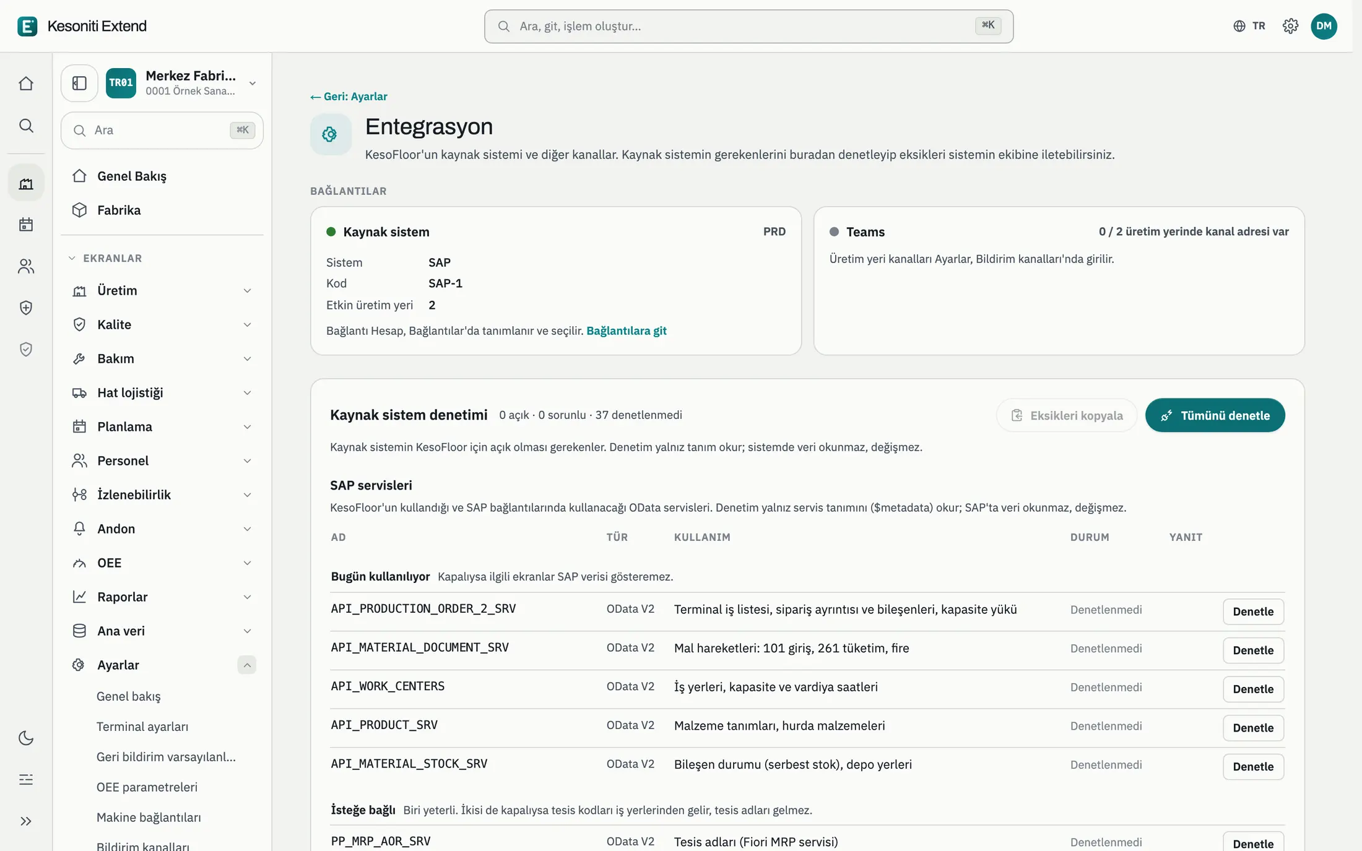This screenshot has width=1362, height=851.
Task: Click the Entegrasyon gear page icon
Action: 330,134
